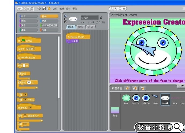Screen dimensions: 185x133
Task: Choose new sprite from file button
Action: click(x=135, y=88)
